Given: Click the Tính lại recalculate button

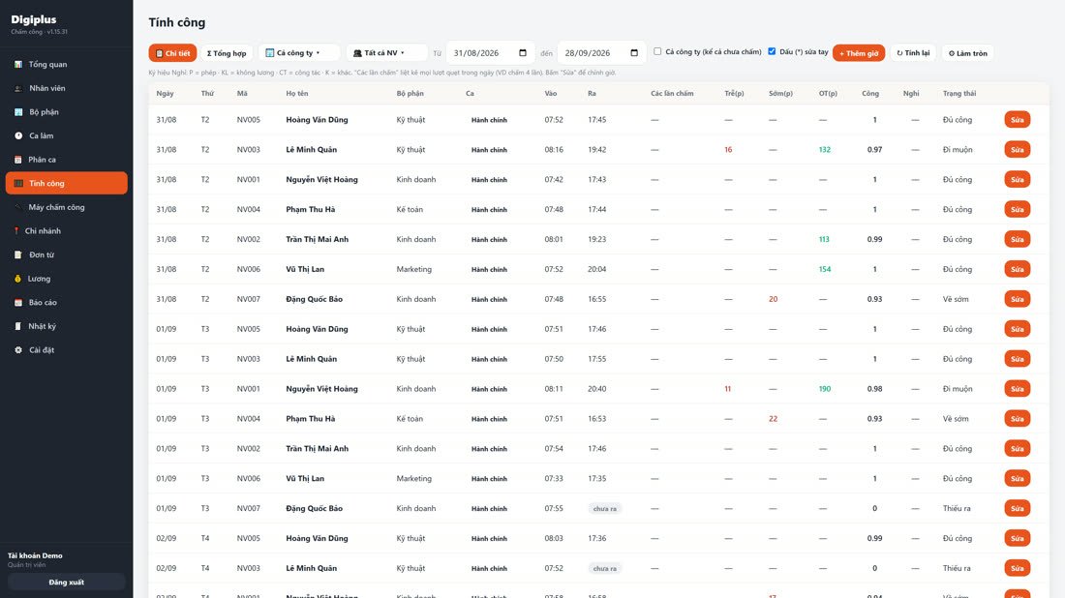Looking at the screenshot, I should coord(913,53).
